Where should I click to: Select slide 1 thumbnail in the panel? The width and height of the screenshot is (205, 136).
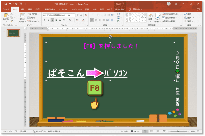tap(13, 33)
